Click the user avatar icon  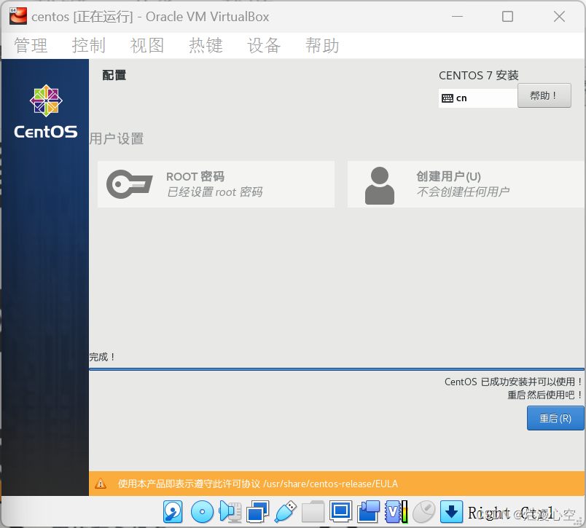tap(379, 186)
